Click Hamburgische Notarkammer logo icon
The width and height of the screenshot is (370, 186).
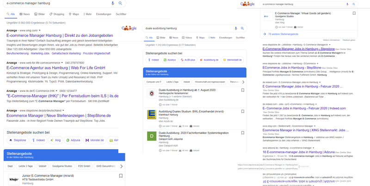152,94
